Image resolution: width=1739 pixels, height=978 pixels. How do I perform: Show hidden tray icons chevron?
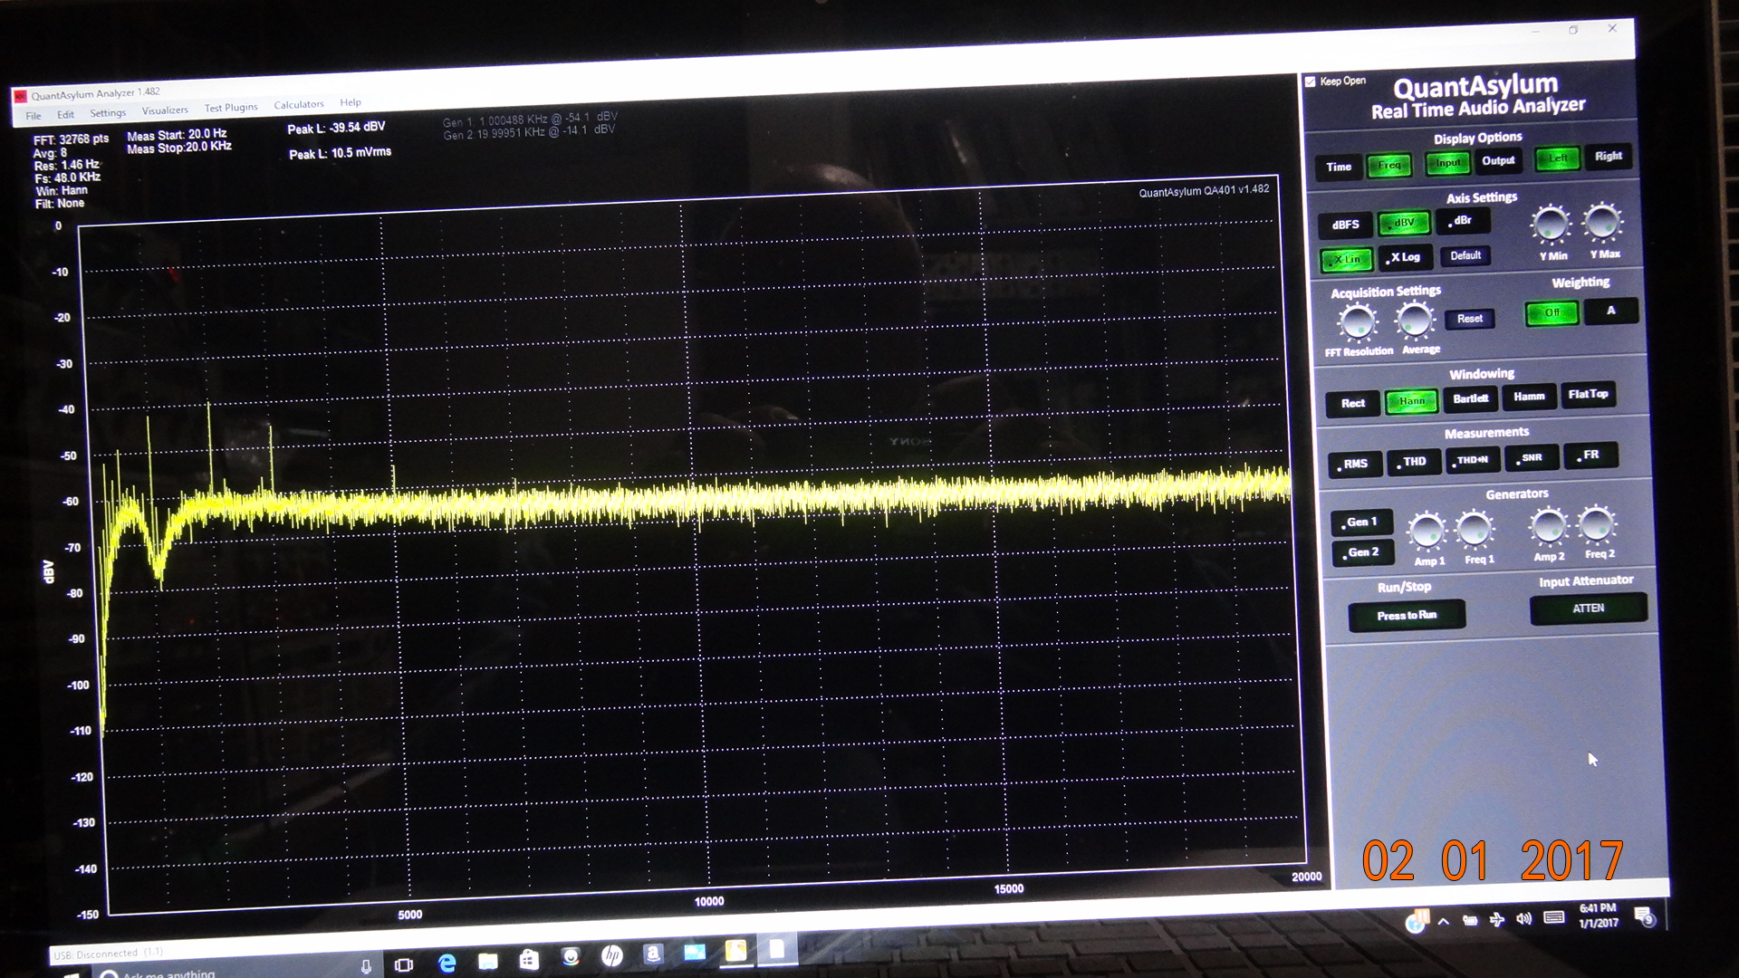(1443, 921)
